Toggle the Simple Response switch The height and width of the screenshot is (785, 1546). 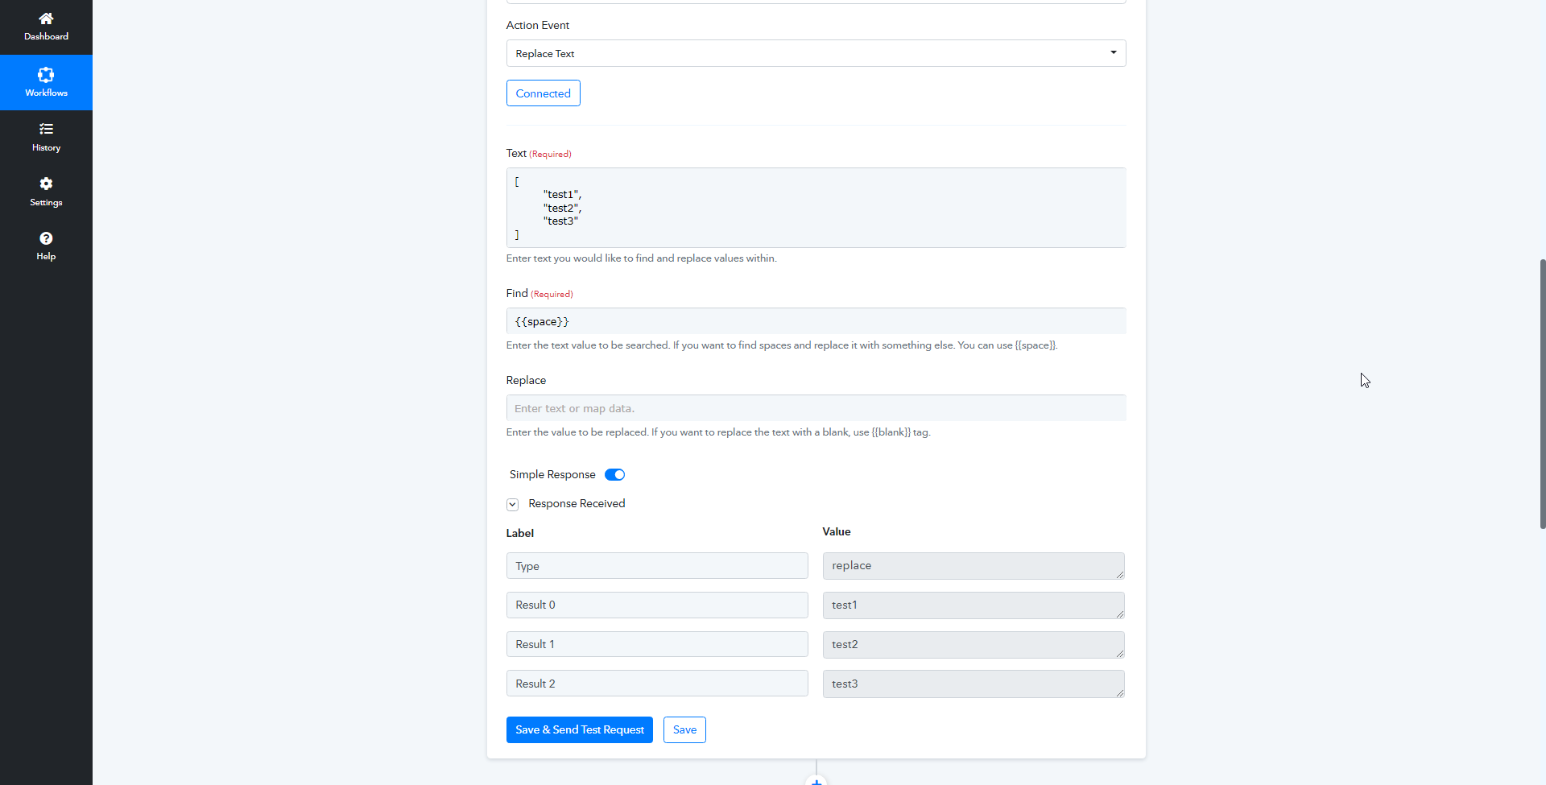(x=614, y=474)
